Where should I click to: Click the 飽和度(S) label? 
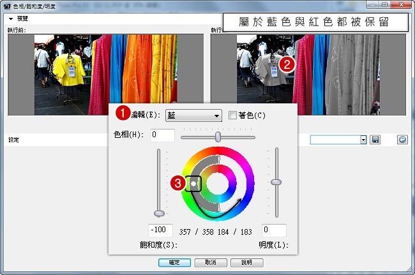pyautogui.click(x=158, y=245)
